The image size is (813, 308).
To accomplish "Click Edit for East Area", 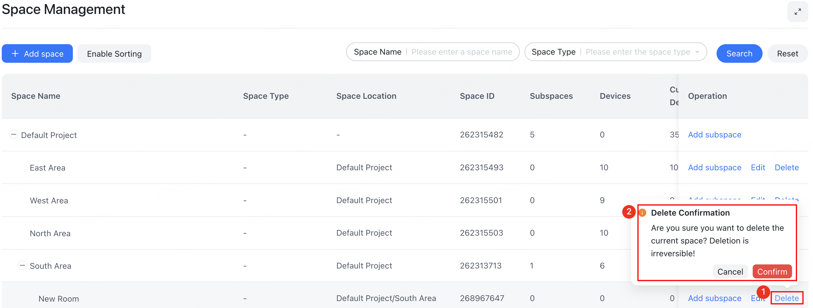I will pyautogui.click(x=758, y=167).
